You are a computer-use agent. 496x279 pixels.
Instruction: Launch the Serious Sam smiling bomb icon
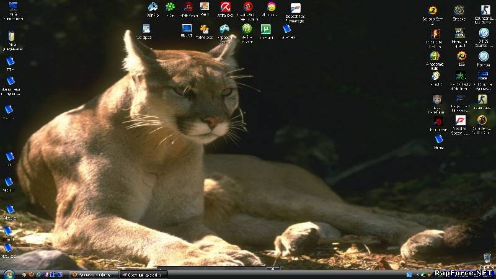[461, 56]
